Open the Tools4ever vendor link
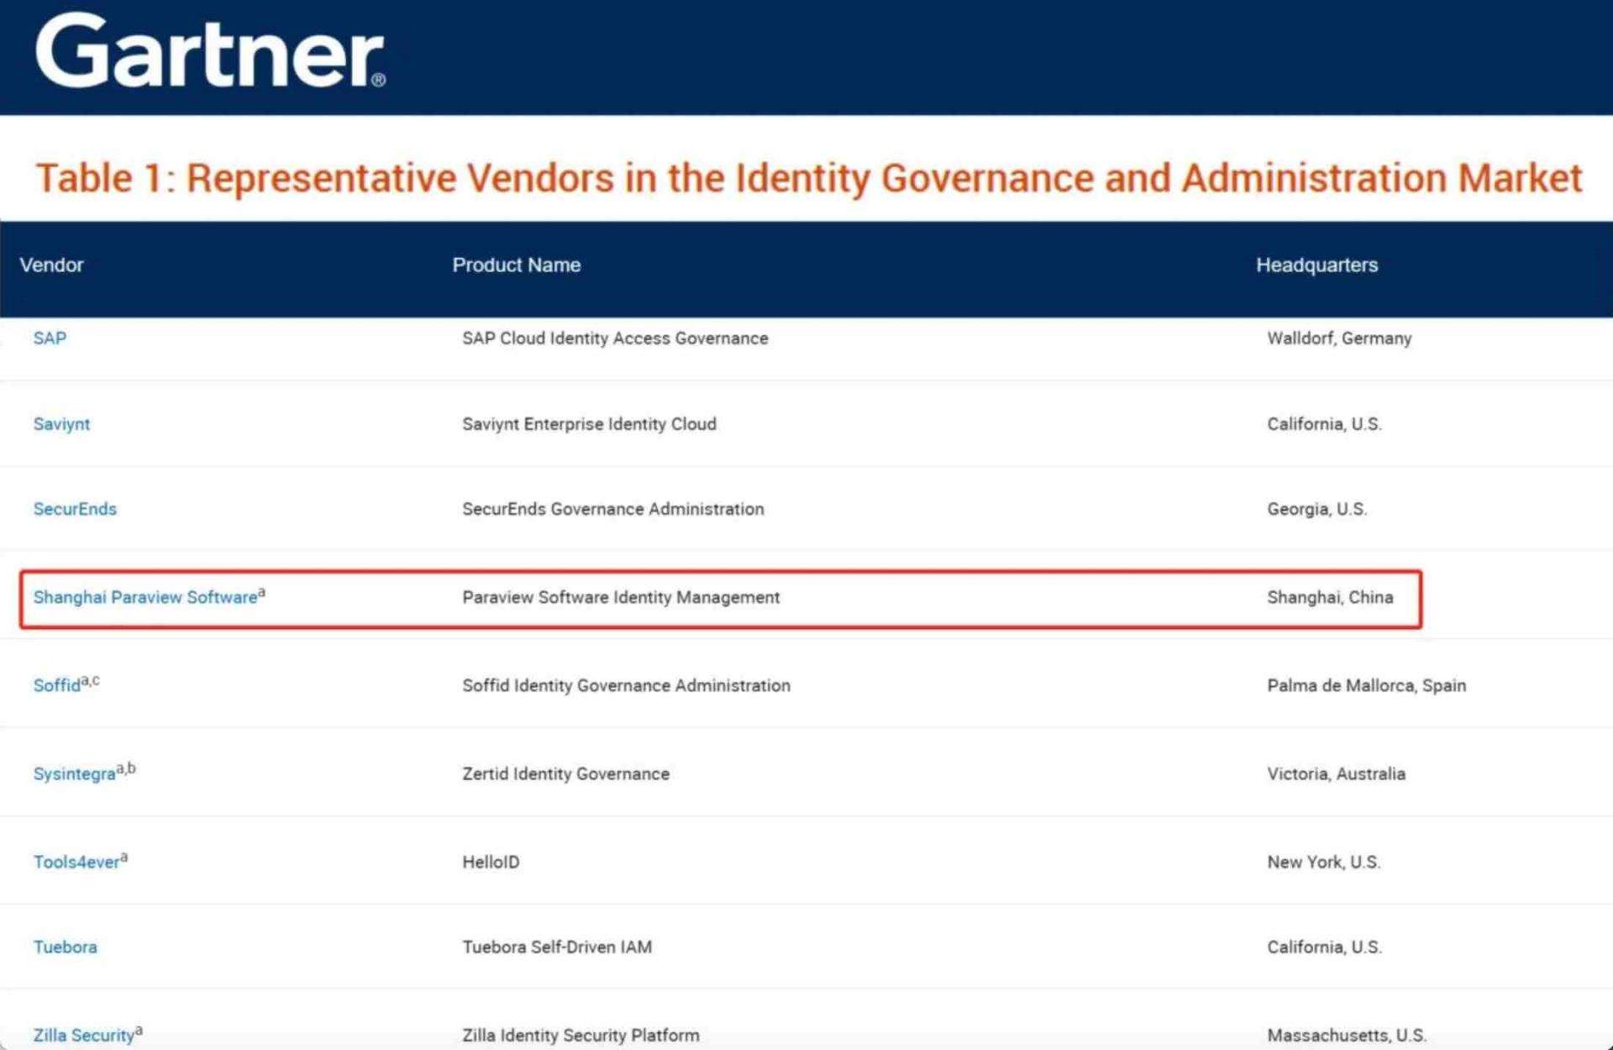The height and width of the screenshot is (1050, 1613). click(x=76, y=861)
